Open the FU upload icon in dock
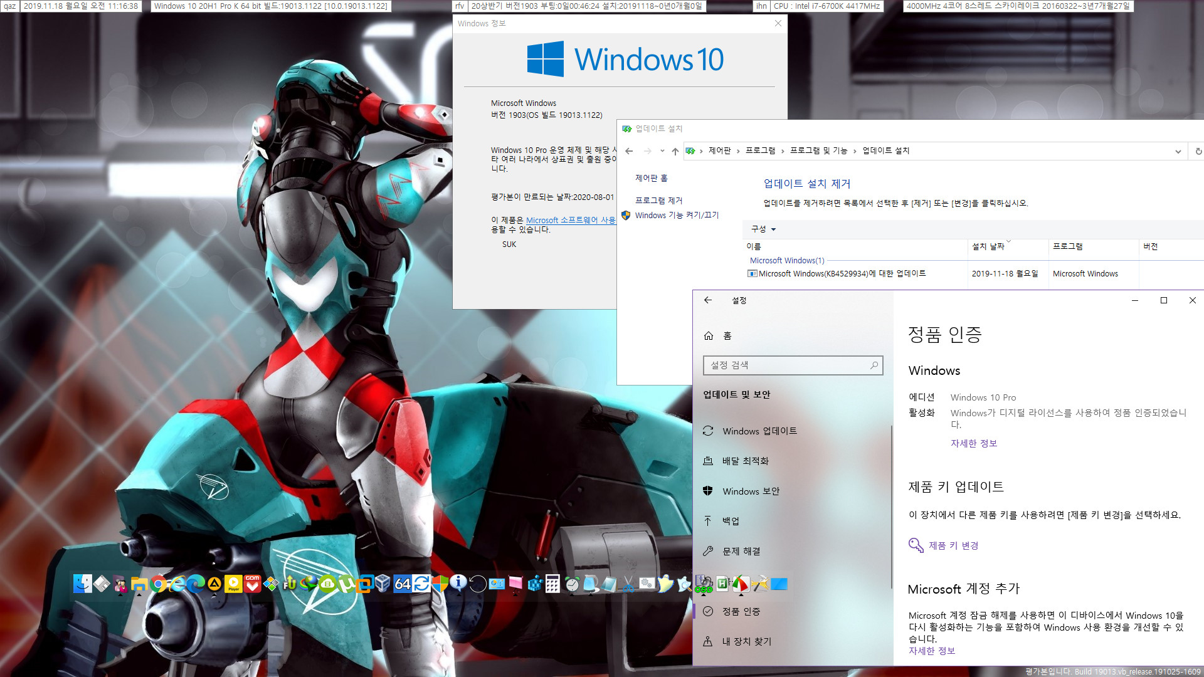 click(x=289, y=584)
